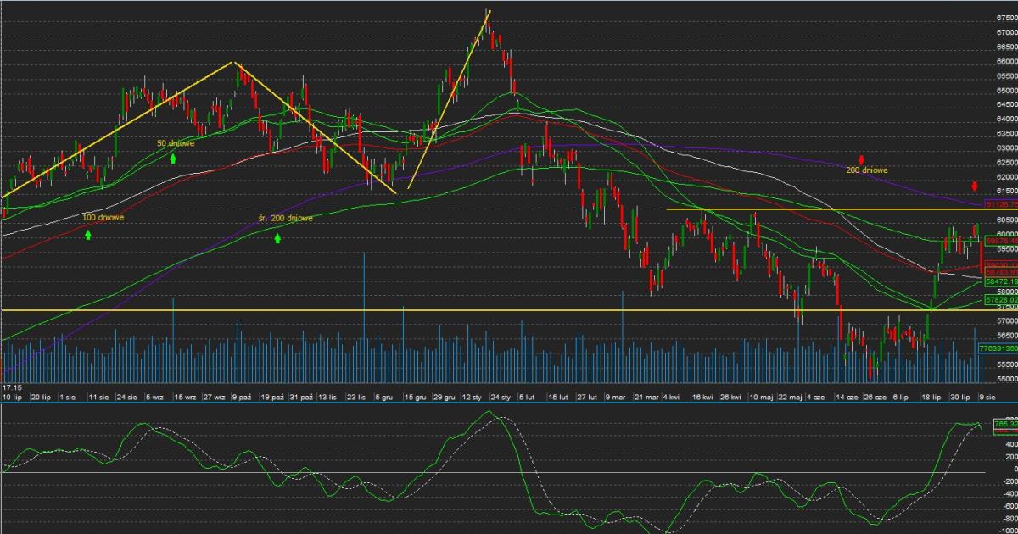This screenshot has height=534, width=1018.
Task: Click the red arrow above "200 dniowe"
Action: pyautogui.click(x=861, y=159)
